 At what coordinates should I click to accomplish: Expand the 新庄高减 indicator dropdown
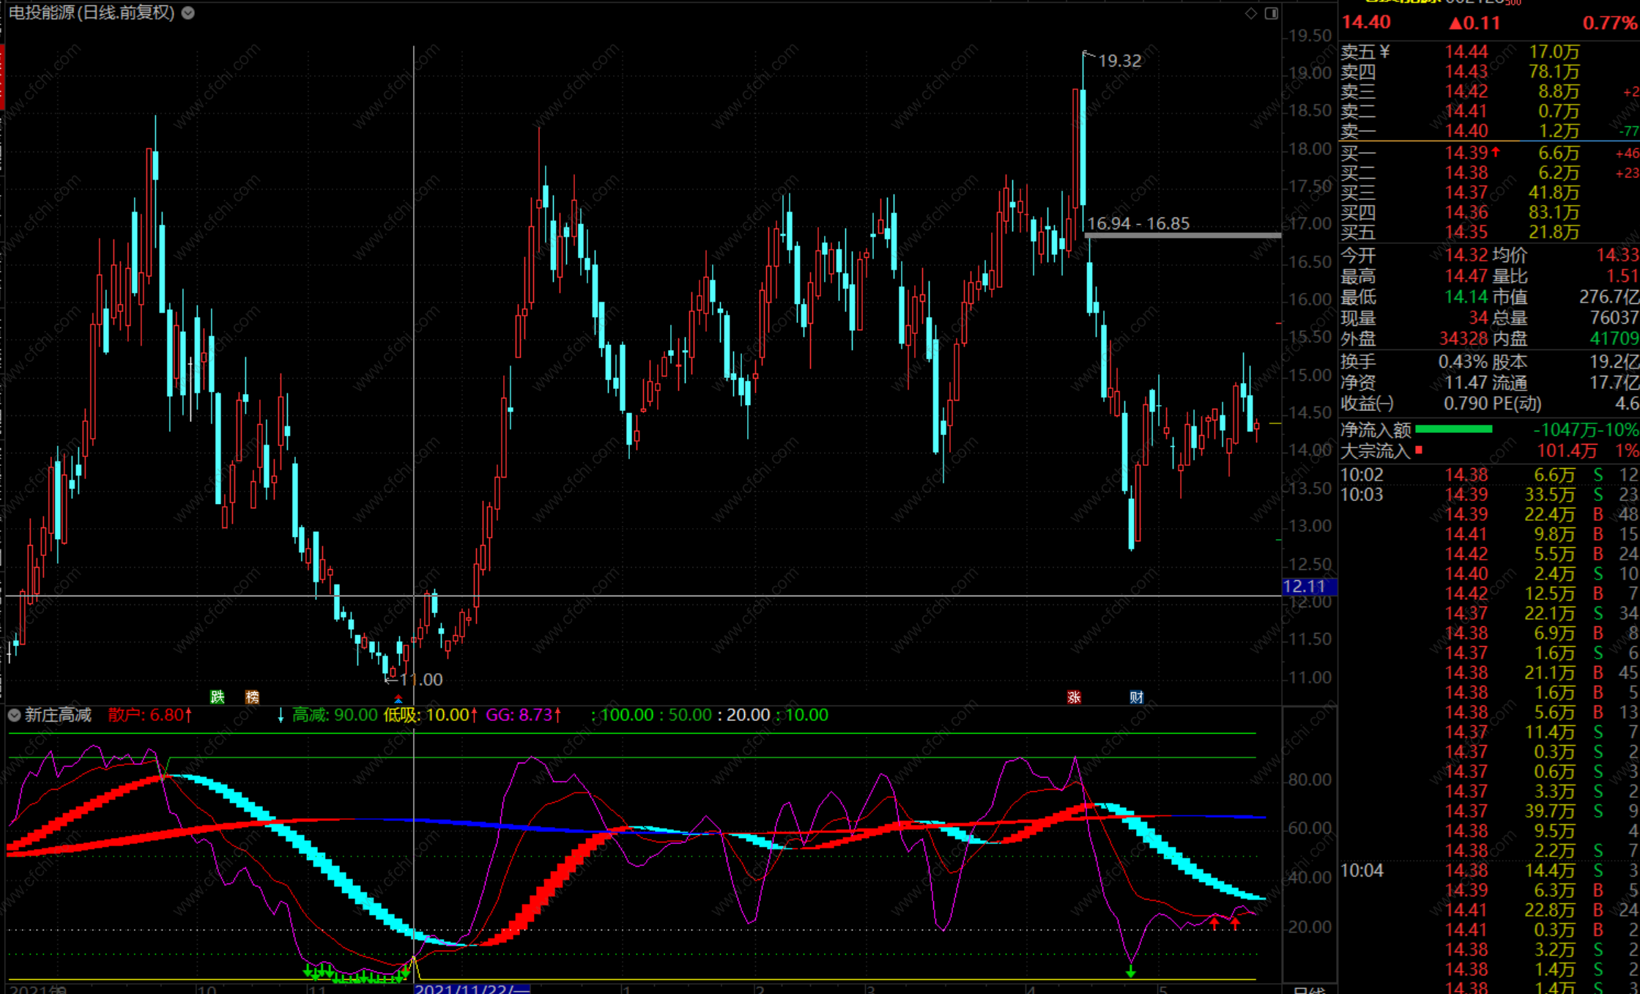pos(14,715)
